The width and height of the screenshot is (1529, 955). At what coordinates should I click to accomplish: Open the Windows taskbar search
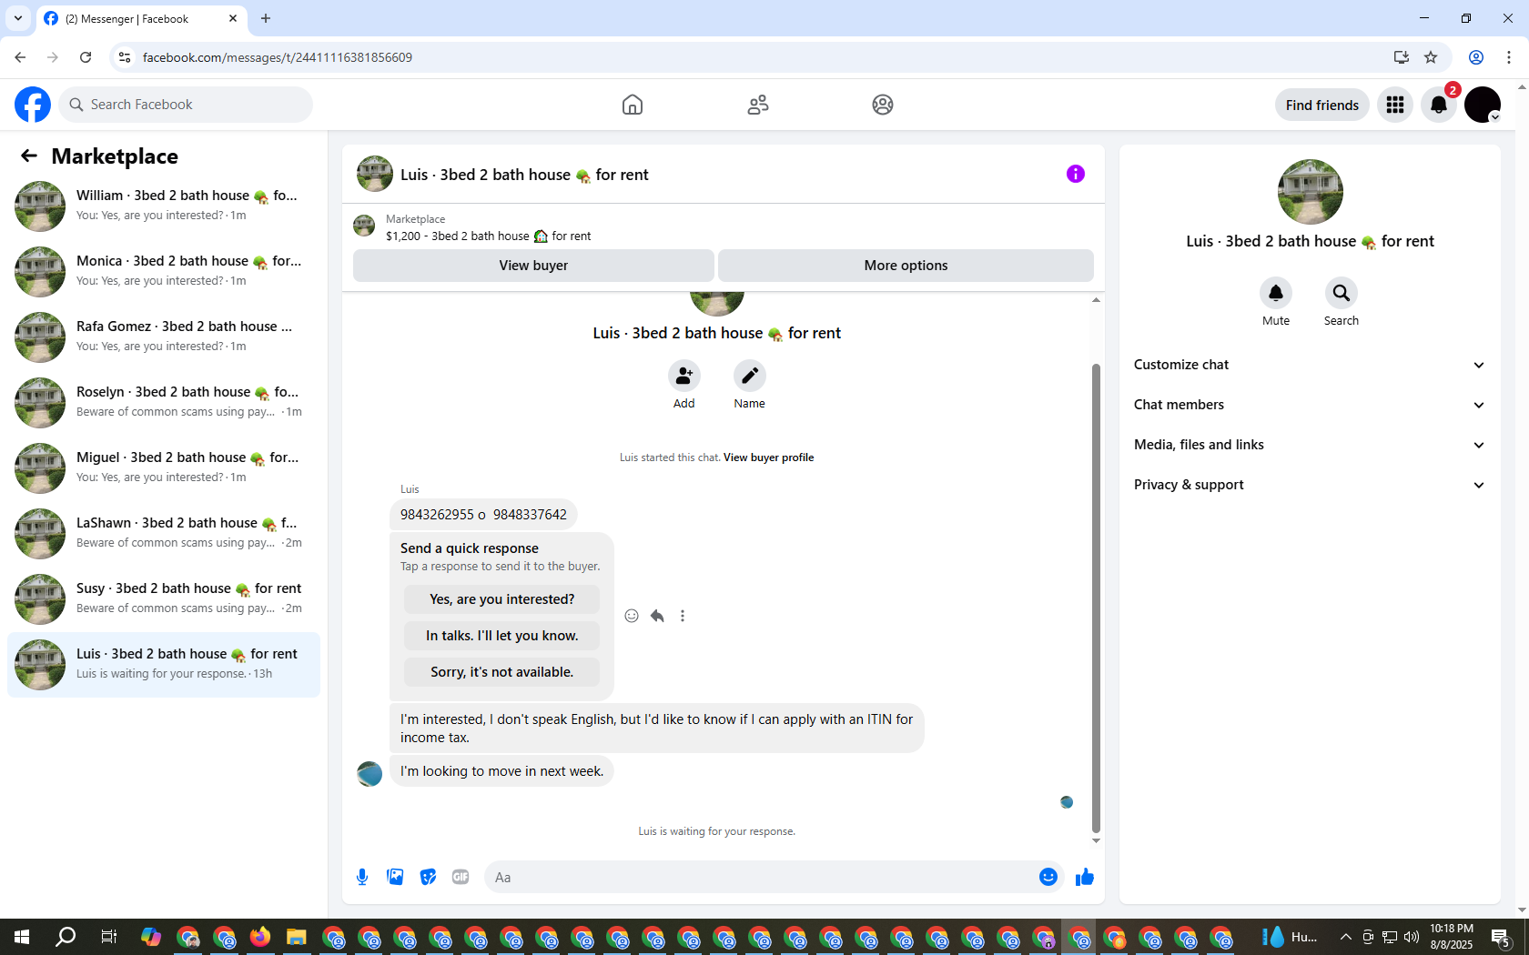pyautogui.click(x=66, y=937)
